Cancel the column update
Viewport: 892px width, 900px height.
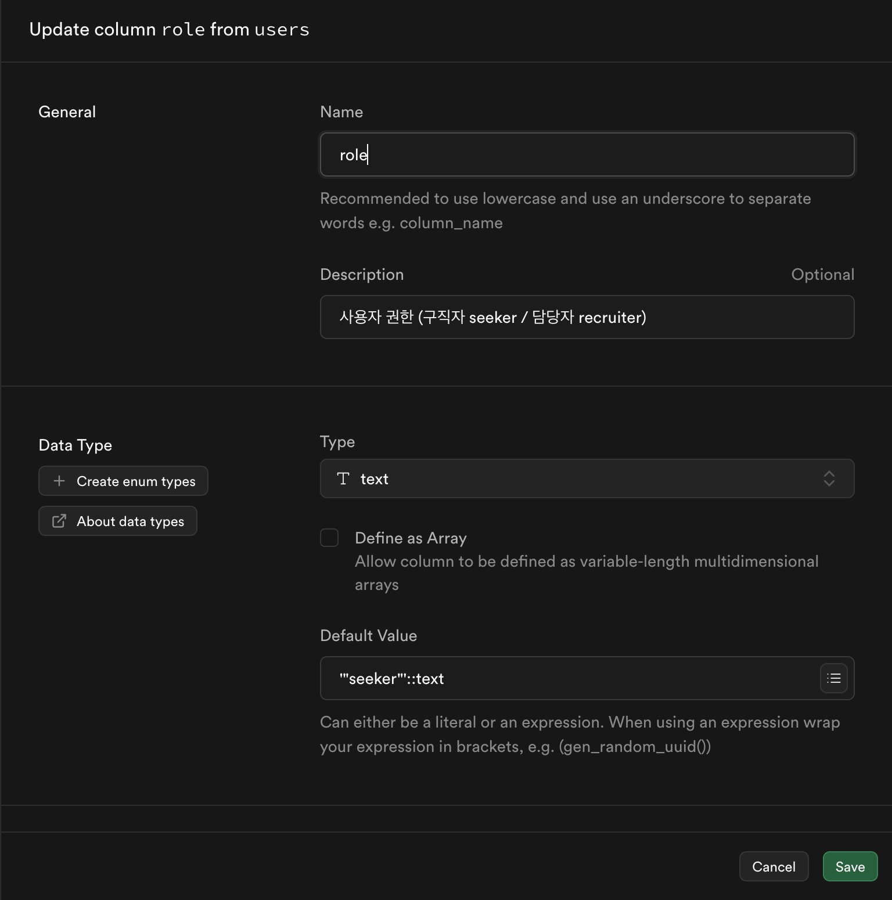point(774,866)
